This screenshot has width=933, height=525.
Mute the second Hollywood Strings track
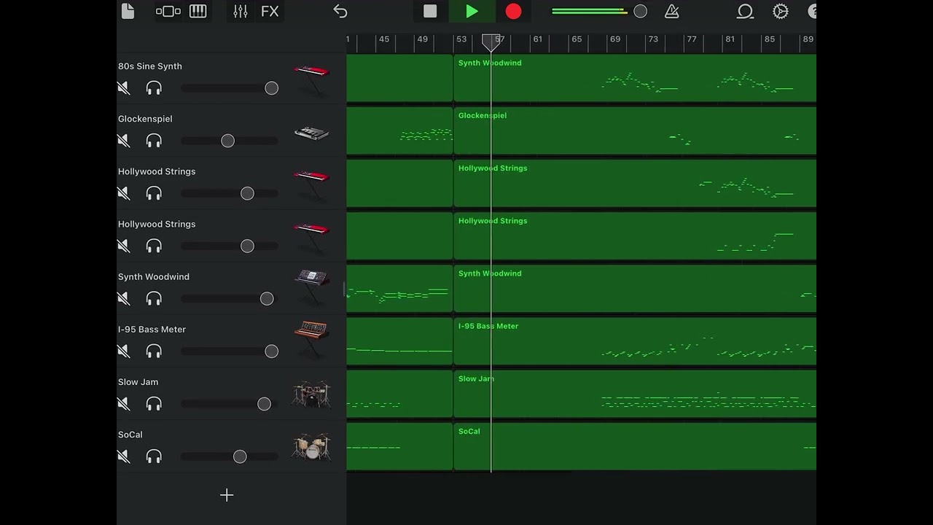coord(124,246)
